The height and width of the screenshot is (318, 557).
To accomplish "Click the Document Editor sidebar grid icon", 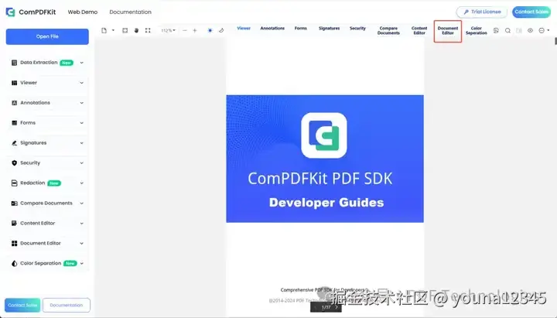I will tap(14, 244).
